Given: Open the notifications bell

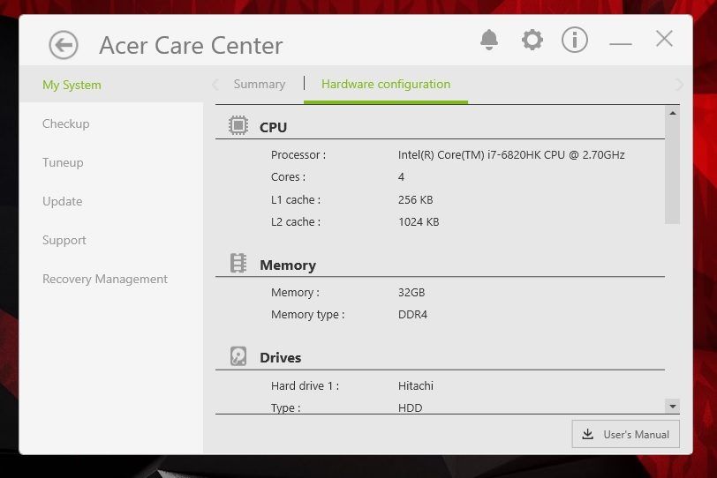Looking at the screenshot, I should coord(488,40).
